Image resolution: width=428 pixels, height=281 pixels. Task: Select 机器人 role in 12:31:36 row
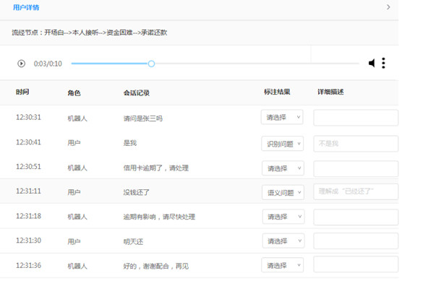coord(77,266)
